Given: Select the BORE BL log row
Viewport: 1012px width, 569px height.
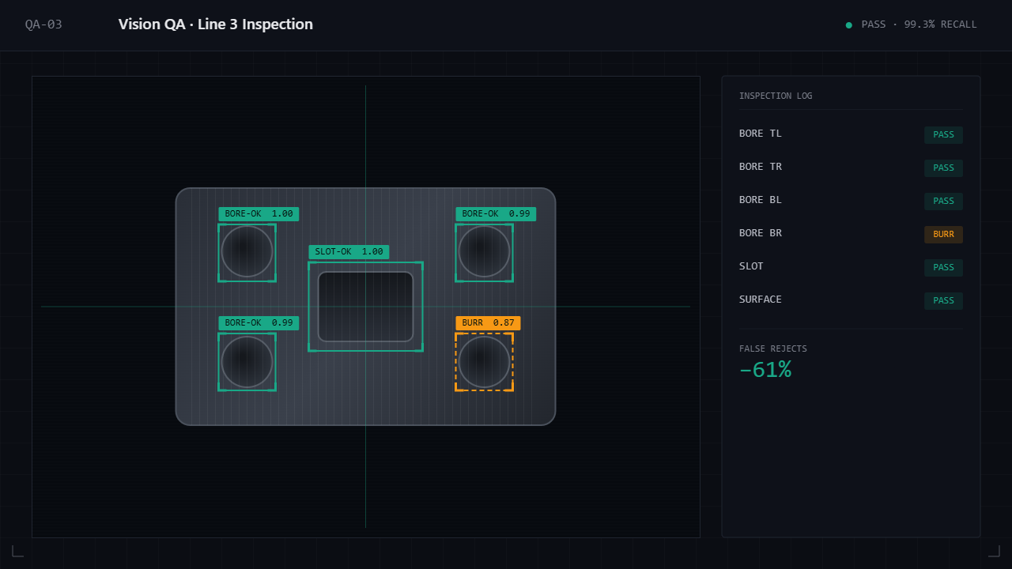Looking at the screenshot, I should click(851, 201).
